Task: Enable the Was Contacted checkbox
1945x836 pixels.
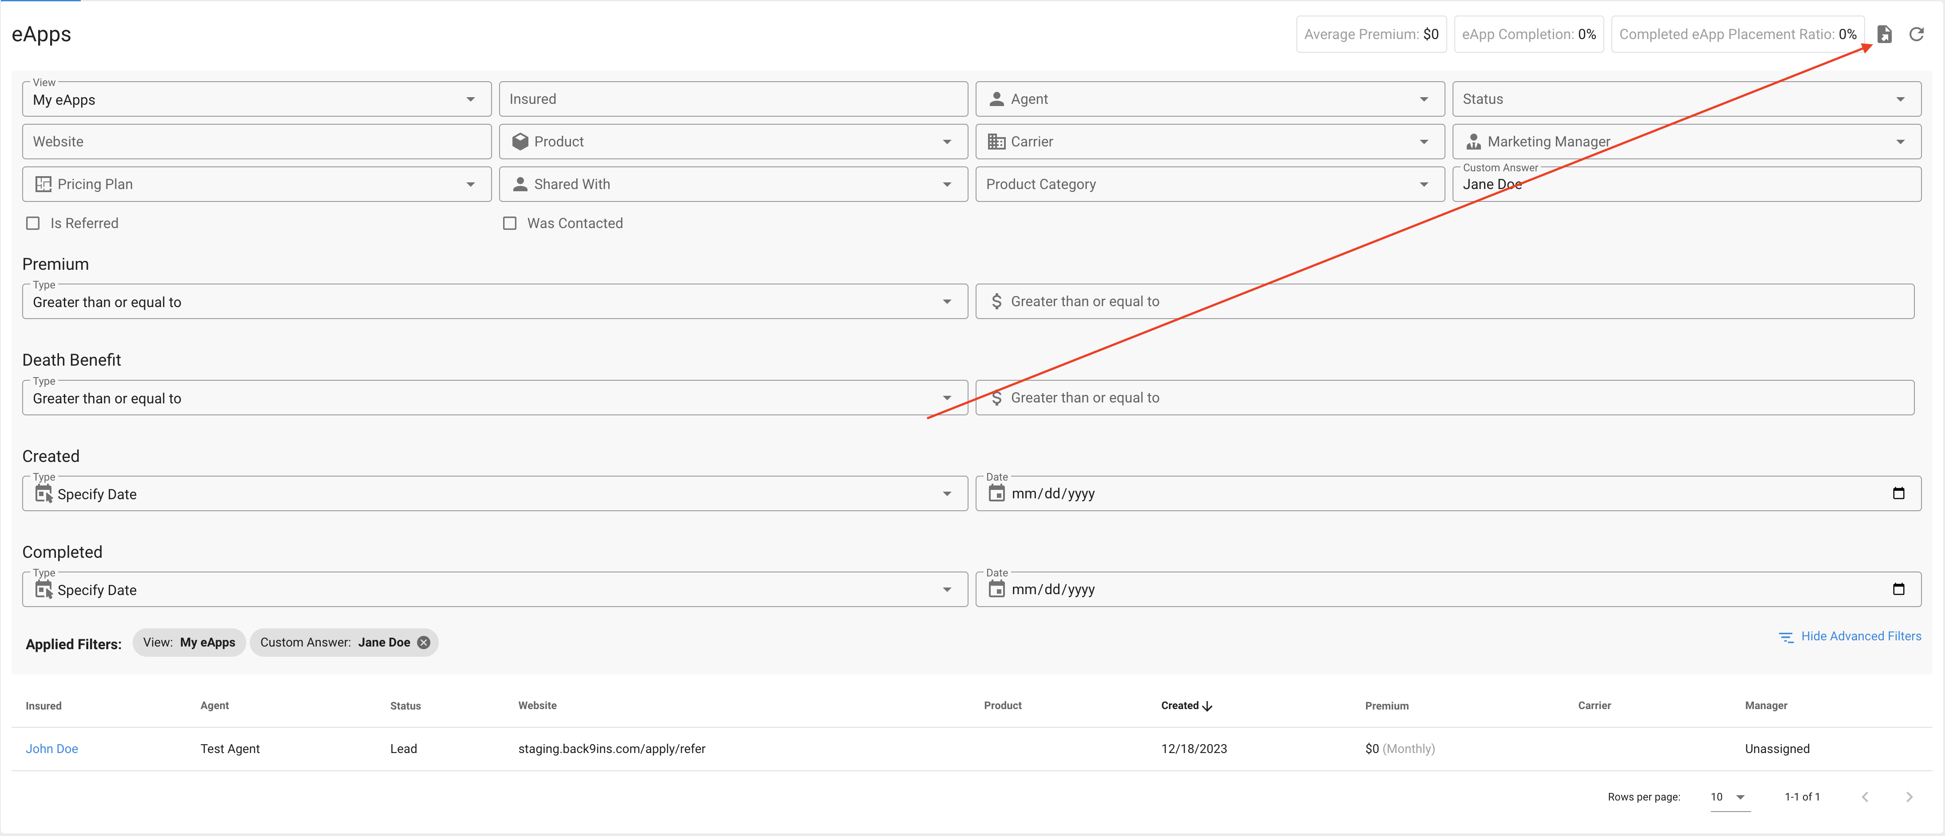Action: 510,223
